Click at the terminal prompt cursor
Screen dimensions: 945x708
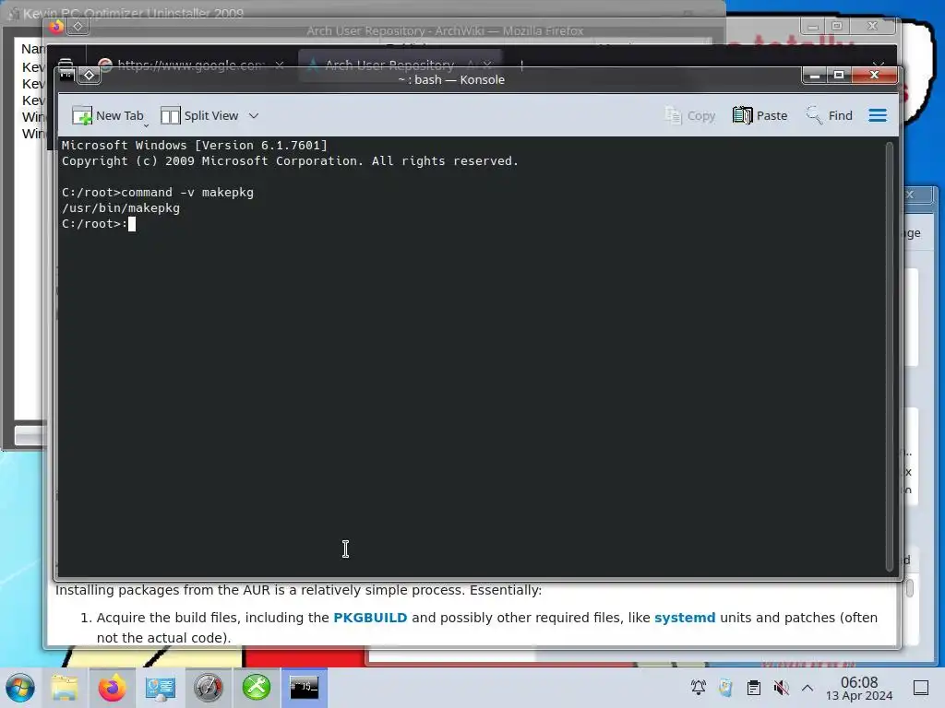point(132,224)
